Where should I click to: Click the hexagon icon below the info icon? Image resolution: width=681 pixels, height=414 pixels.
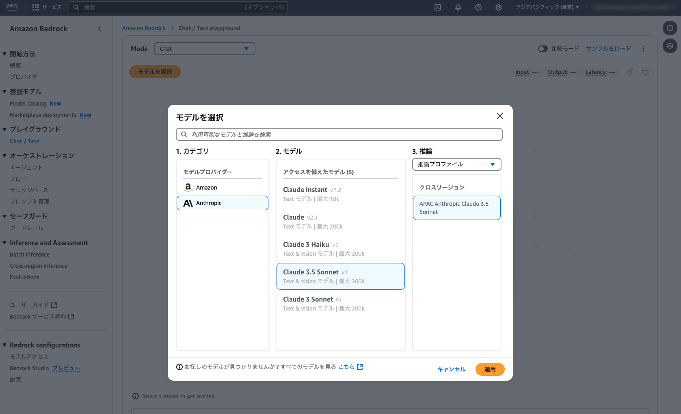[670, 46]
